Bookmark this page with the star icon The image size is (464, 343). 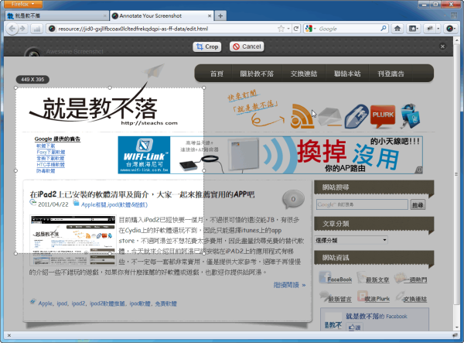(281, 29)
